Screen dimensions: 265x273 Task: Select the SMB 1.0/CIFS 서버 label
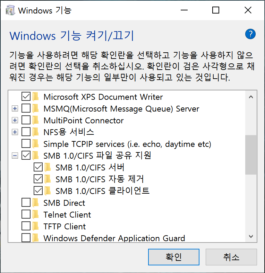(90, 167)
